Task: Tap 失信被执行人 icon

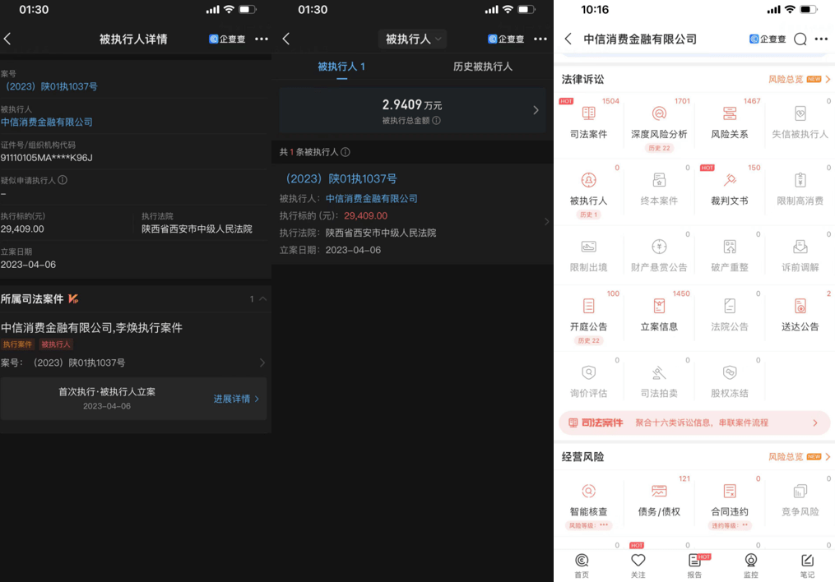Action: [800, 113]
